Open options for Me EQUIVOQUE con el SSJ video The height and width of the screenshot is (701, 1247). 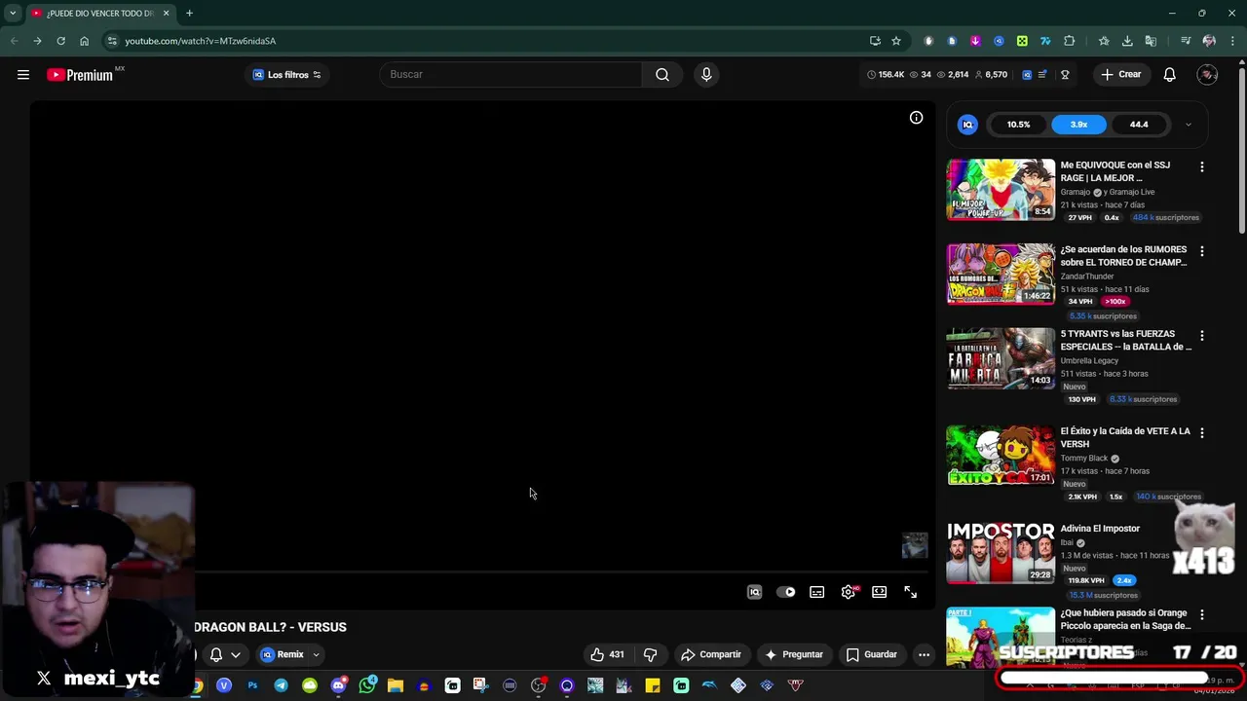[1201, 167]
